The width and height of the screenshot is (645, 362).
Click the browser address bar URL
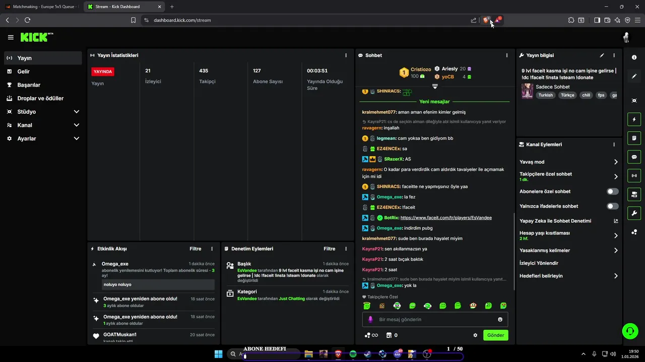point(182,20)
